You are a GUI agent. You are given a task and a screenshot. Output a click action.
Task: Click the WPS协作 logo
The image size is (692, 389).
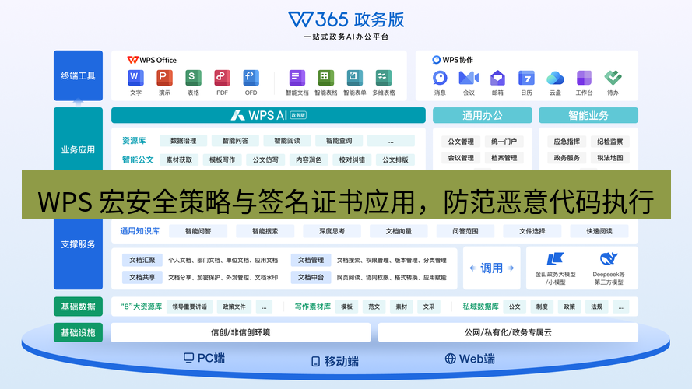[452, 60]
